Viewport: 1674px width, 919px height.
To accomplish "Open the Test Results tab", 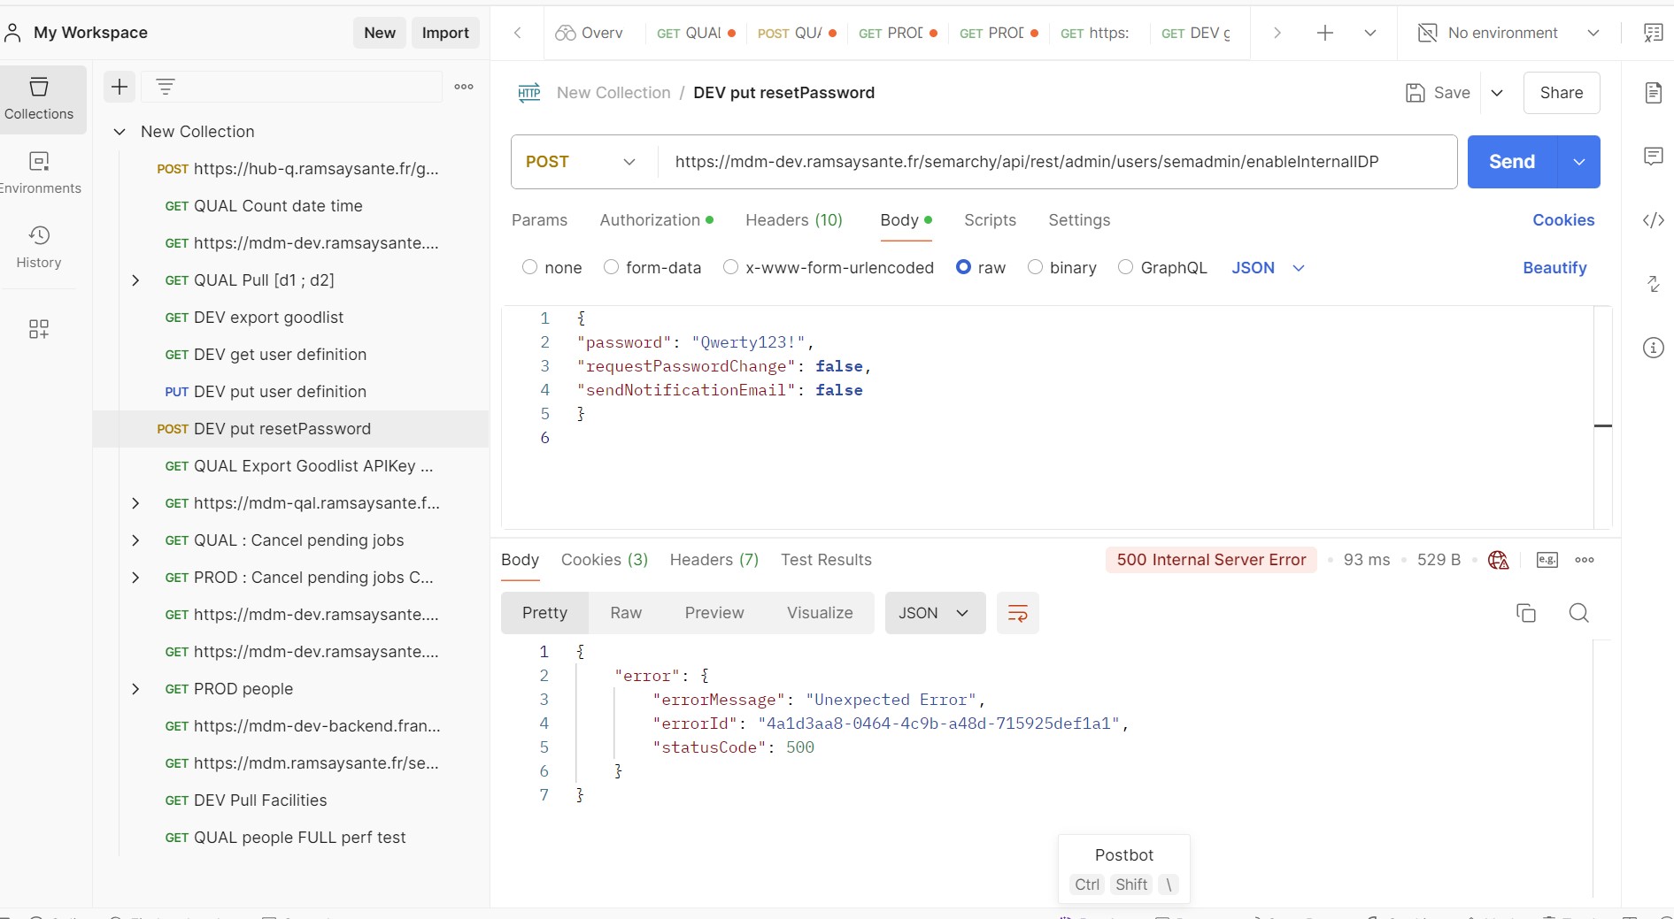I will (826, 560).
